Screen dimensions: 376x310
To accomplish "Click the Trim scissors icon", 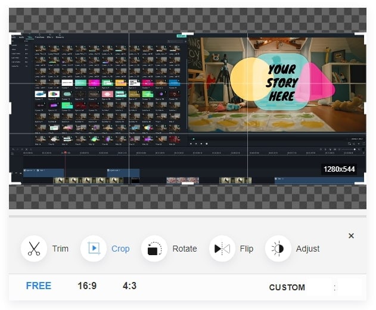I will click(34, 249).
